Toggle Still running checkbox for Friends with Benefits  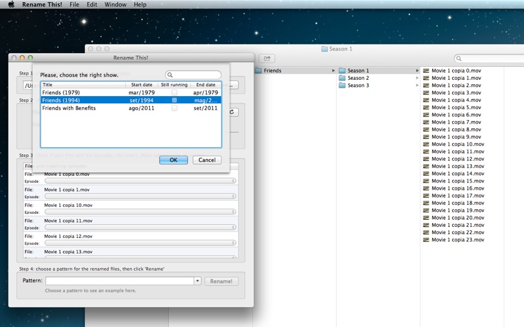coord(174,108)
